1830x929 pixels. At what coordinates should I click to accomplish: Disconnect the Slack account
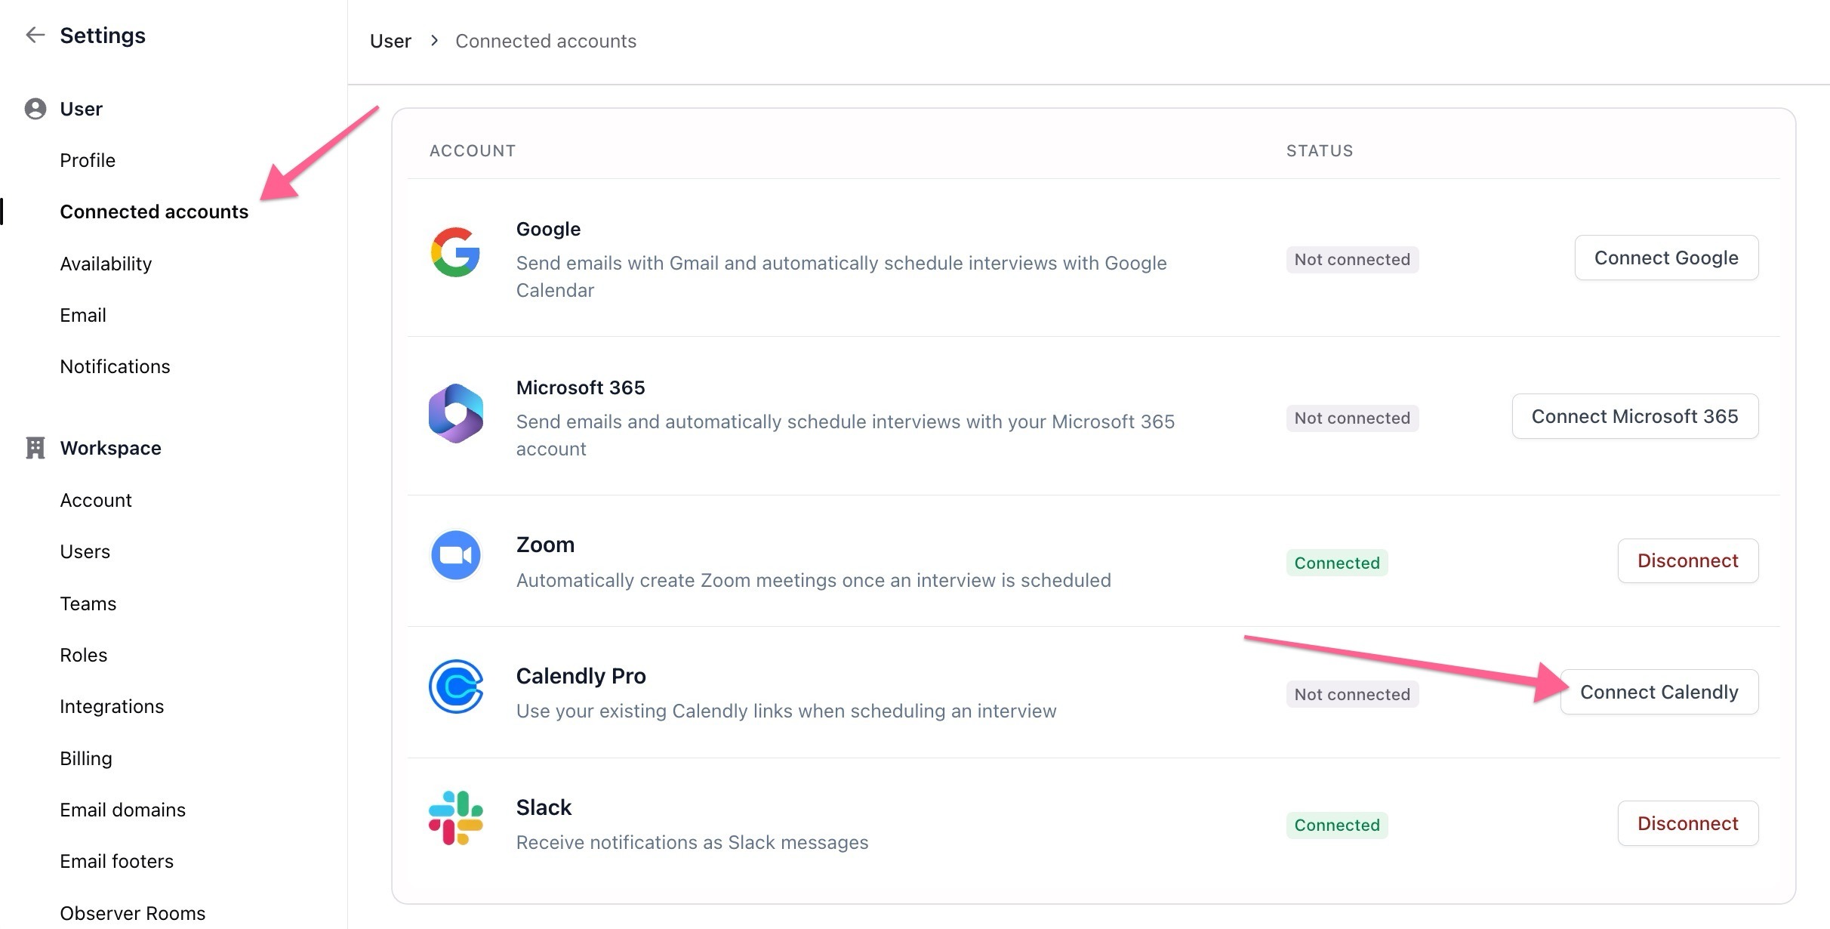pos(1687,823)
